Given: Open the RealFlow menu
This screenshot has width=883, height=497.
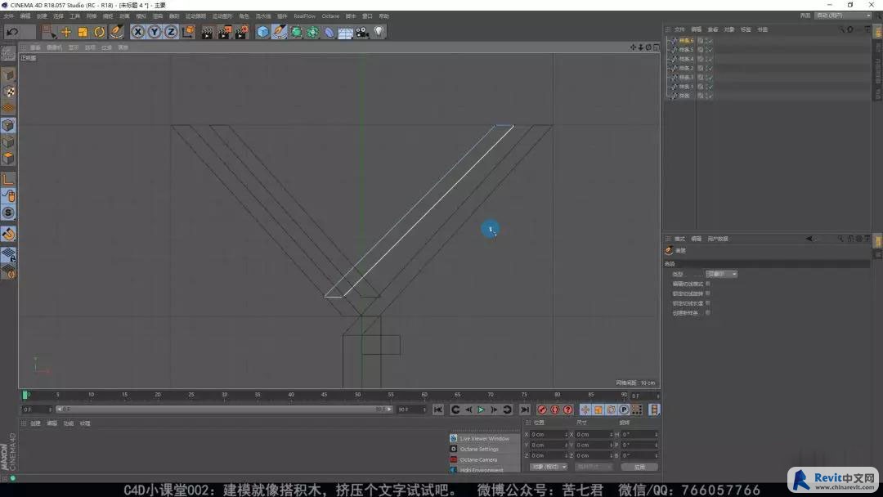Looking at the screenshot, I should (305, 16).
